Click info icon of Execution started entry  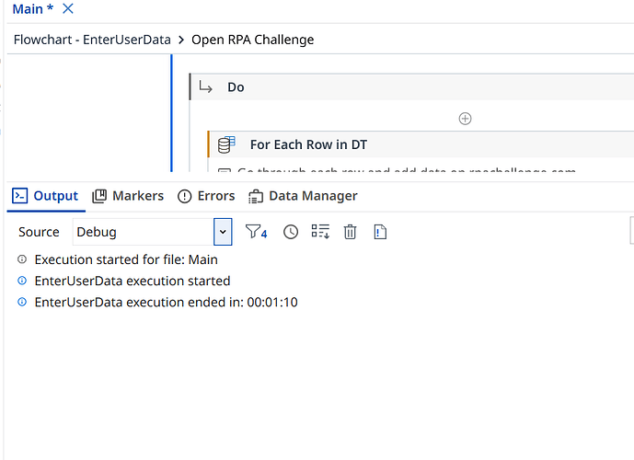(22, 259)
